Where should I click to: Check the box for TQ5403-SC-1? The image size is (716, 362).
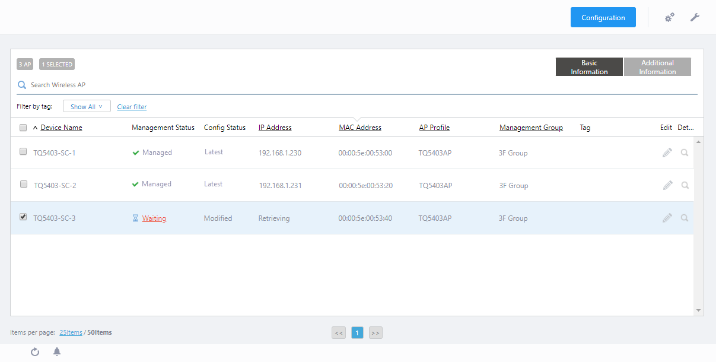(x=23, y=152)
